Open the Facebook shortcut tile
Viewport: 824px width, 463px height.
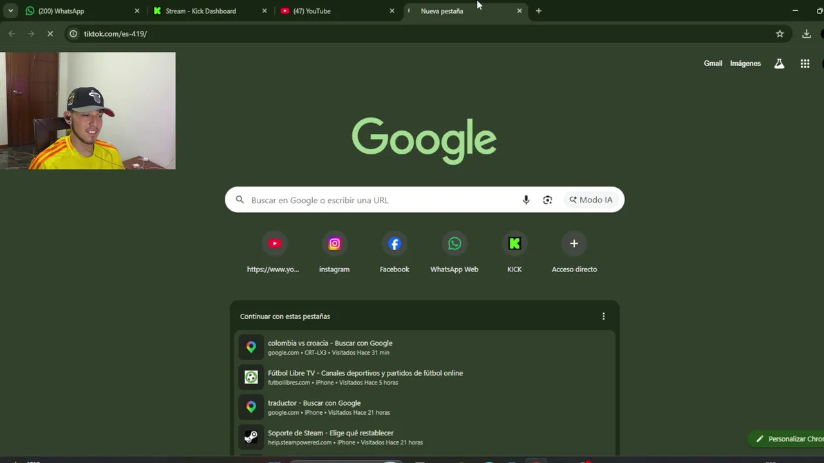395,252
